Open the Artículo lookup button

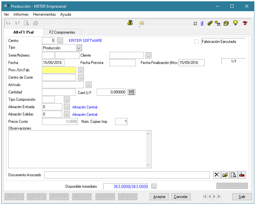[x=88, y=85]
